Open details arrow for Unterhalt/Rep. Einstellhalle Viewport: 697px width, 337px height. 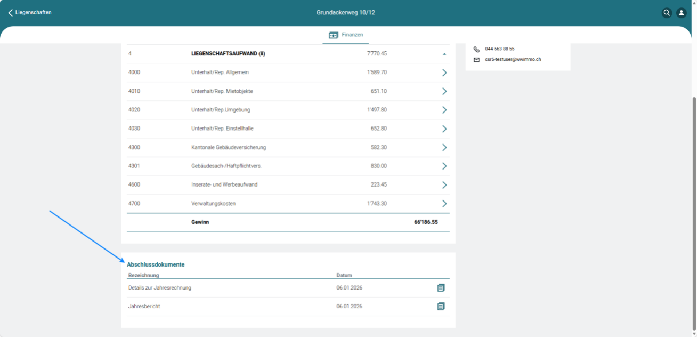click(444, 129)
